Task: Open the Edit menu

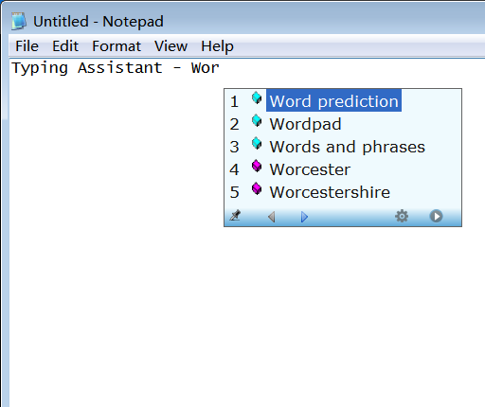Action: [x=65, y=46]
